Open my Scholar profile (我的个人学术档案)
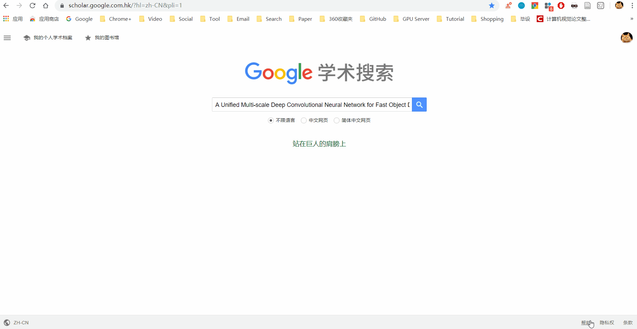Viewport: 637px width, 329px height. [48, 38]
